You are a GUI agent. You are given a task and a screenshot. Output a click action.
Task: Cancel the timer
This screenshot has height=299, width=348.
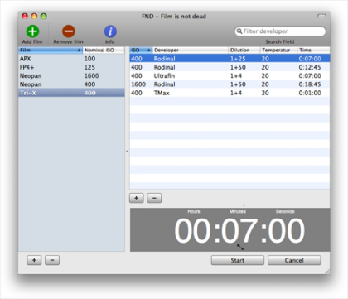pyautogui.click(x=294, y=260)
